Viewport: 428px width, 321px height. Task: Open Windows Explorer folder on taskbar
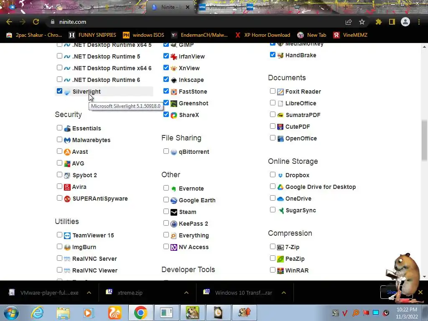pos(63,313)
